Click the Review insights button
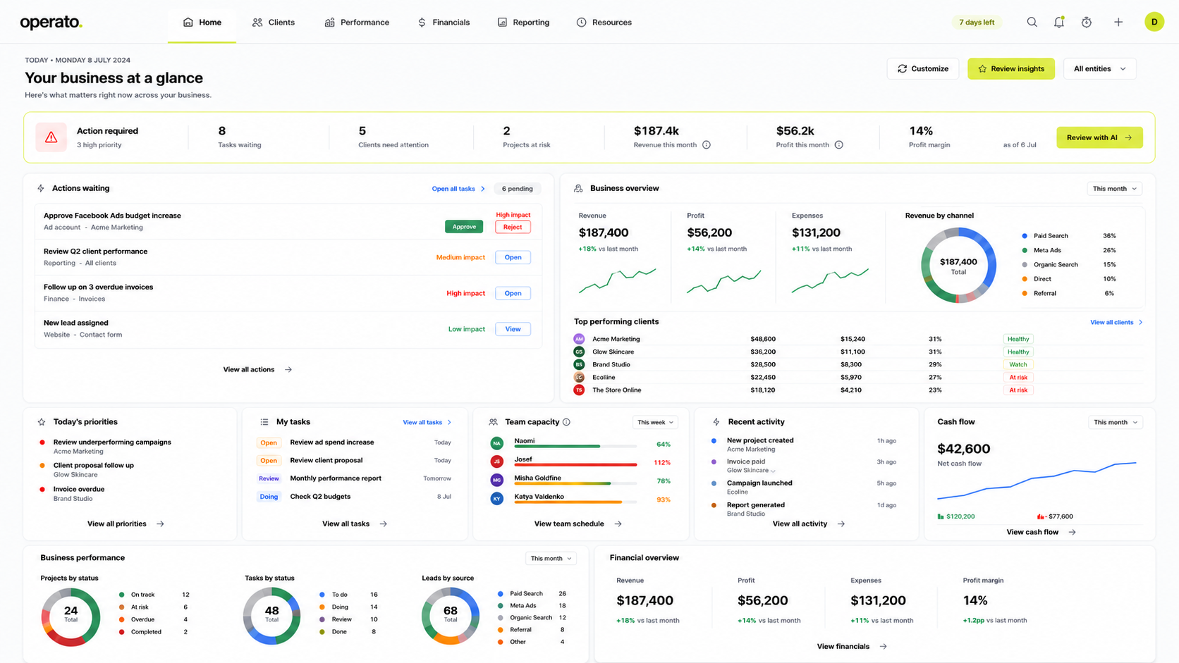This screenshot has height=663, width=1179. pyautogui.click(x=1011, y=68)
